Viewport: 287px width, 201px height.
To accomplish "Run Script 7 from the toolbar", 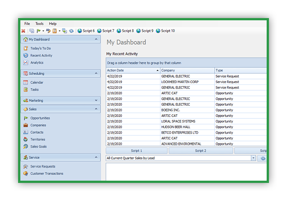I will coord(106,31).
